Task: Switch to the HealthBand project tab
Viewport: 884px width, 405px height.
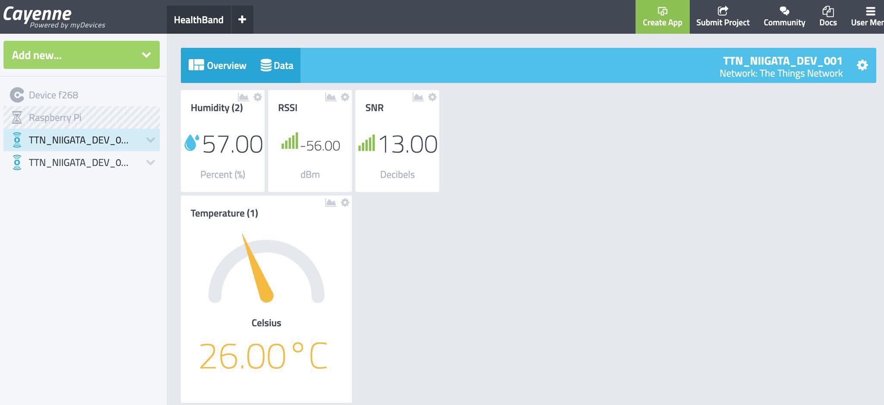Action: tap(199, 19)
